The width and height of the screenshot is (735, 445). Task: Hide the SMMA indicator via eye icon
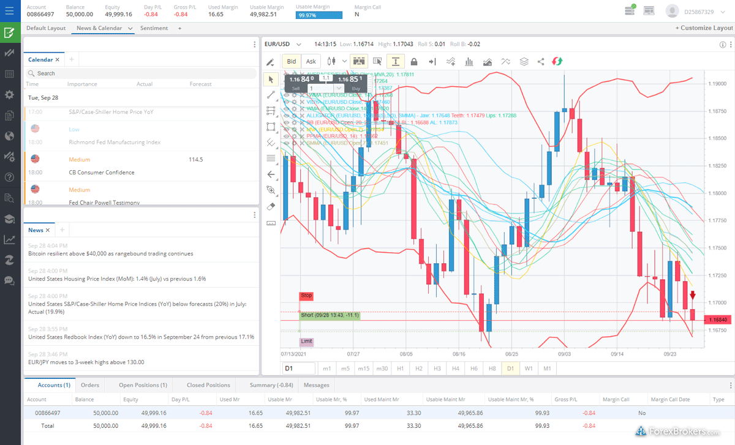pyautogui.click(x=286, y=143)
